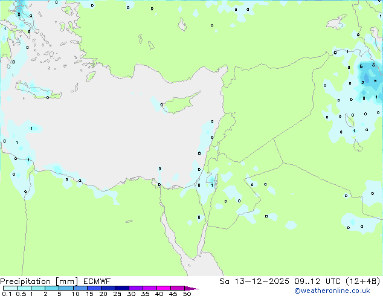Pick the 1–2 mm legend color box
This screenshot has height=296, width=383.
pos(38,288)
